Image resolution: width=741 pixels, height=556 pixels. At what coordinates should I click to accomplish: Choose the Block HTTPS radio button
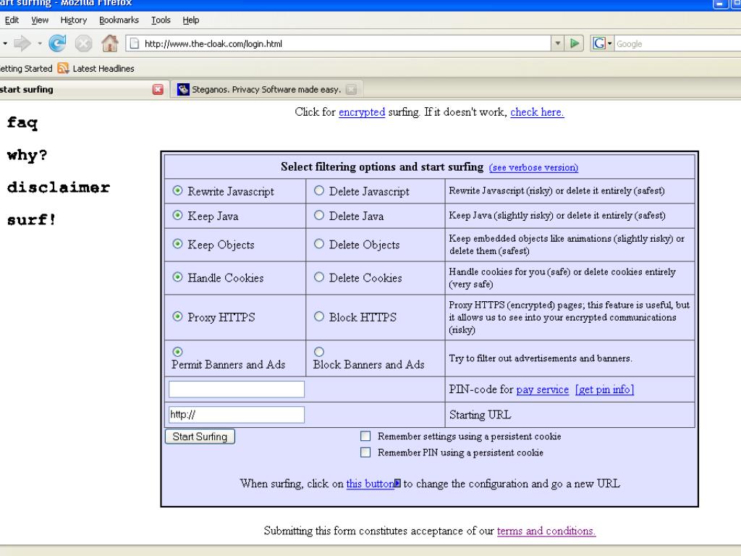[x=319, y=316]
